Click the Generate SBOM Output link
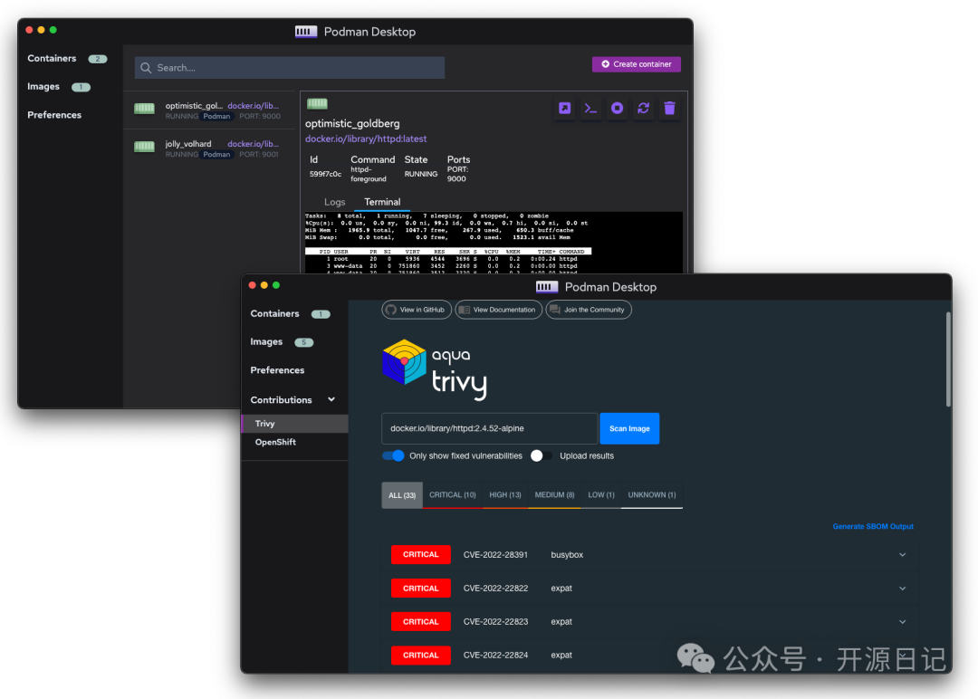Screen dimensions: 978x699 pos(873,526)
